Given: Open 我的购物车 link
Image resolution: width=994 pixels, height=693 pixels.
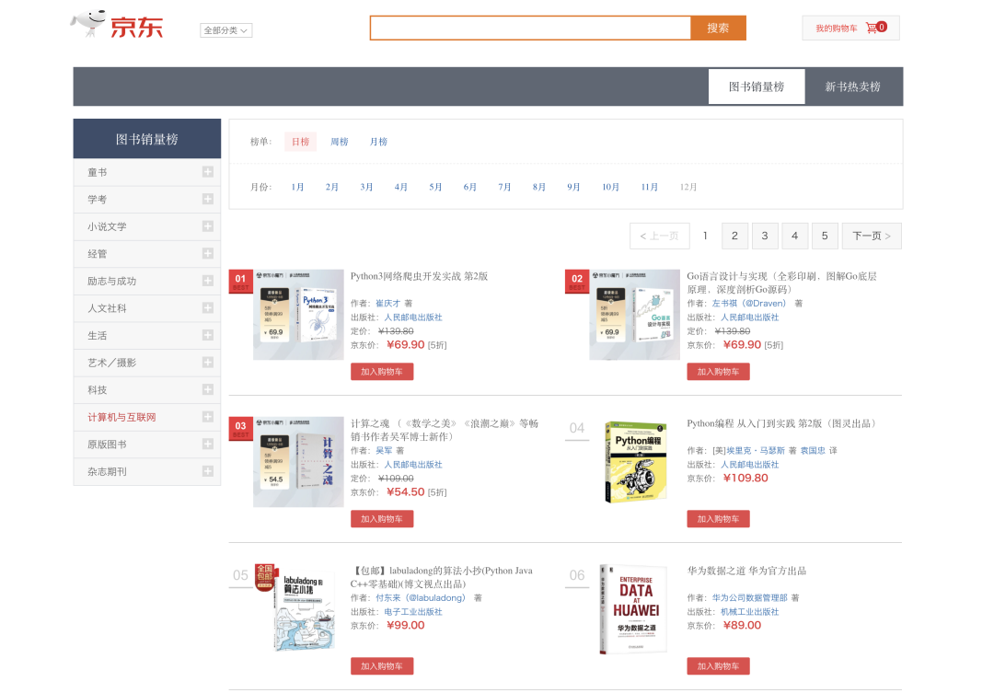Looking at the screenshot, I should click(x=836, y=29).
